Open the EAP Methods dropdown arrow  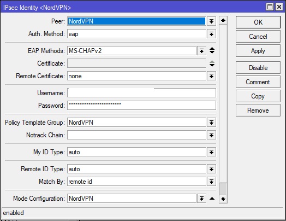pyautogui.click(x=201, y=51)
